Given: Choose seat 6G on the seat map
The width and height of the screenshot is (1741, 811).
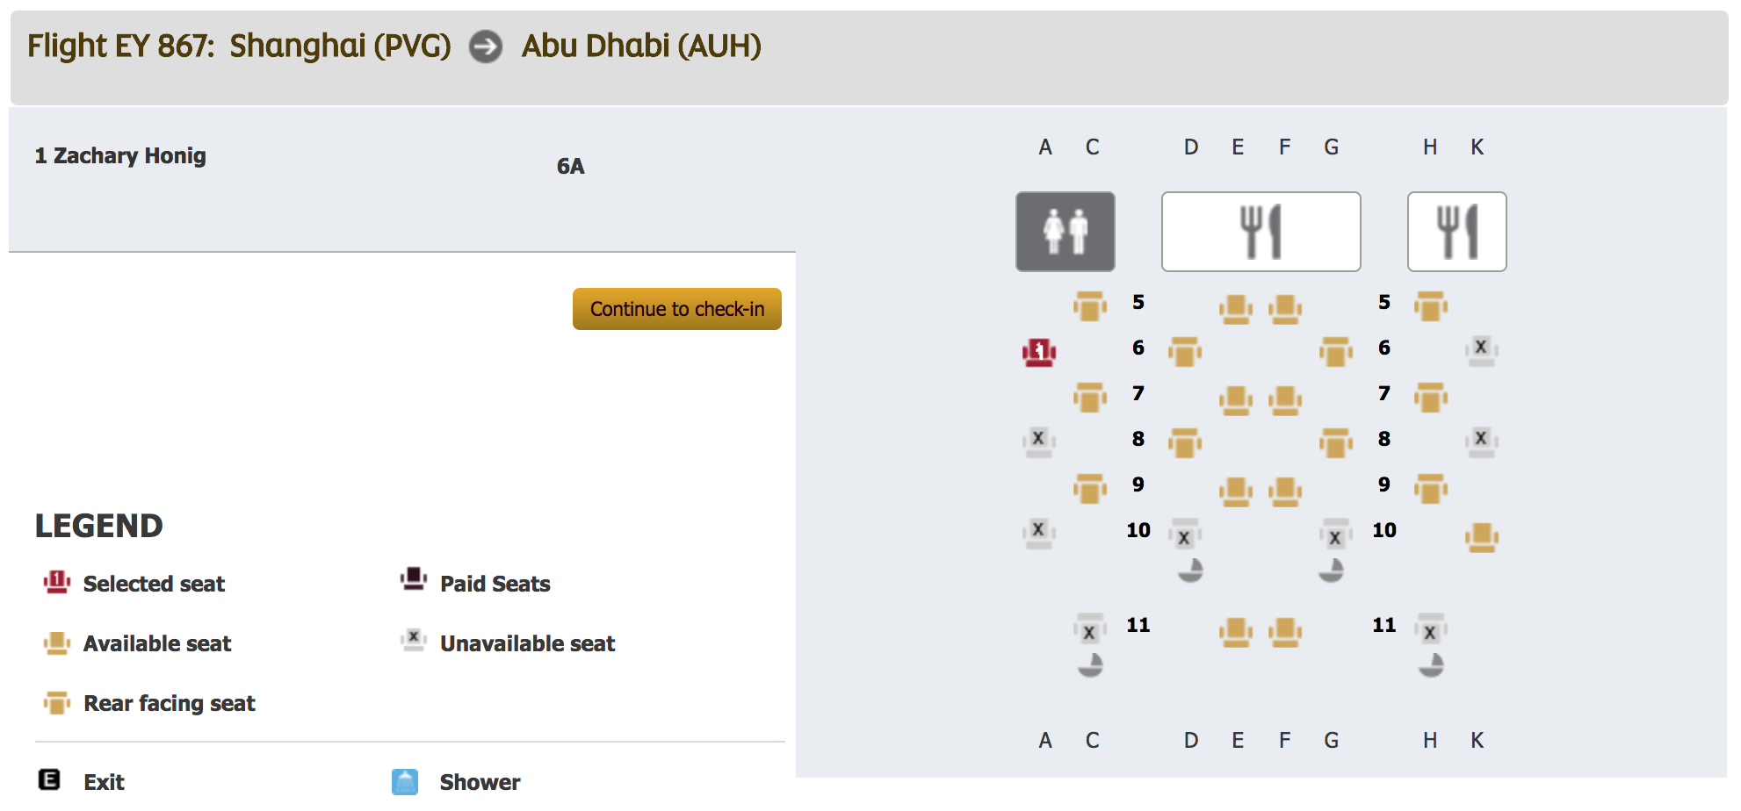Looking at the screenshot, I should click(x=1335, y=352).
